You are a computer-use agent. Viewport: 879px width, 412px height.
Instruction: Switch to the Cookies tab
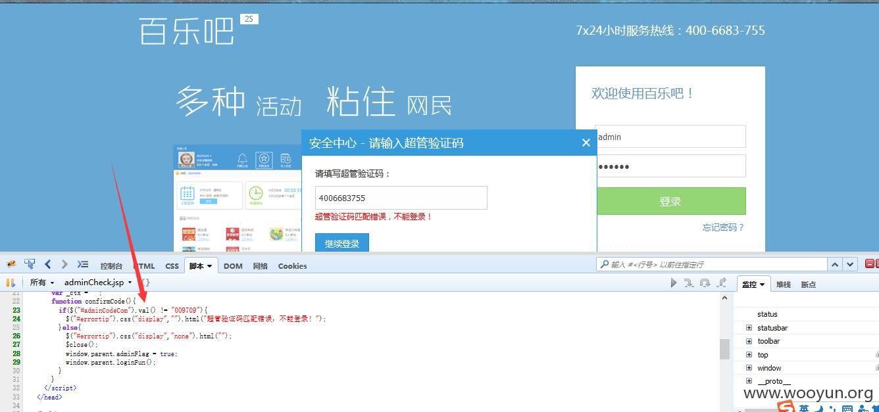click(292, 266)
